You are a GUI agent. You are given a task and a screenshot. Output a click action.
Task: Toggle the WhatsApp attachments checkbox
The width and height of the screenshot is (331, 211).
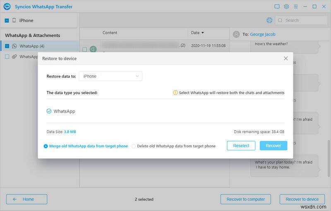7,57
